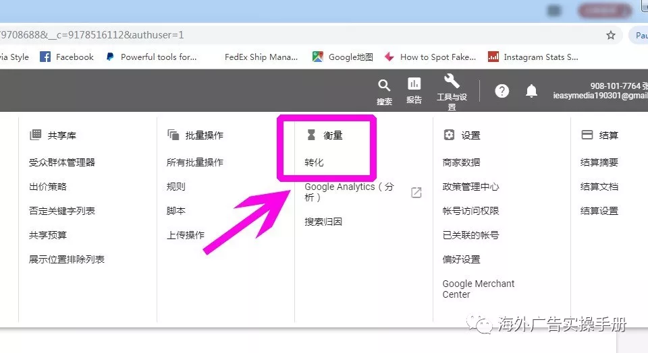Click Google Merchant Center link
Image resolution: width=648 pixels, height=353 pixels.
coord(479,289)
